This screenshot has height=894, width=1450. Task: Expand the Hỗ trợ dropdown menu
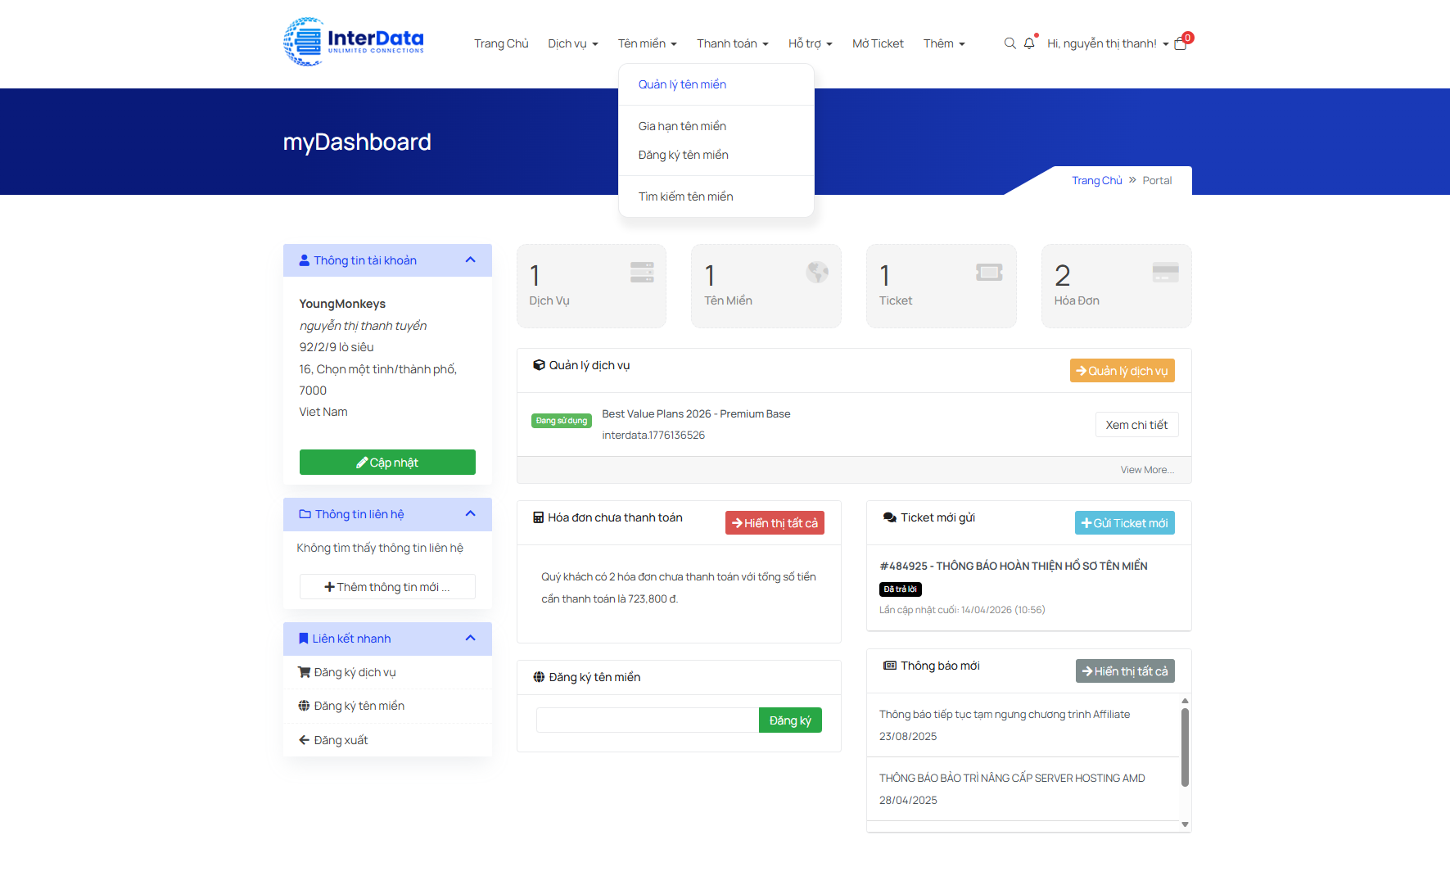[x=810, y=43]
